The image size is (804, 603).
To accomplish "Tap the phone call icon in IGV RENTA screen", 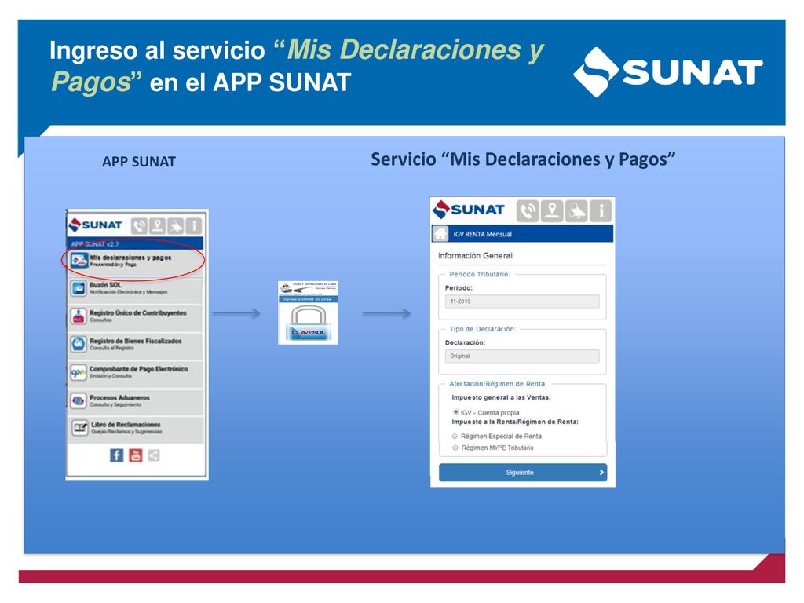I will tap(528, 210).
